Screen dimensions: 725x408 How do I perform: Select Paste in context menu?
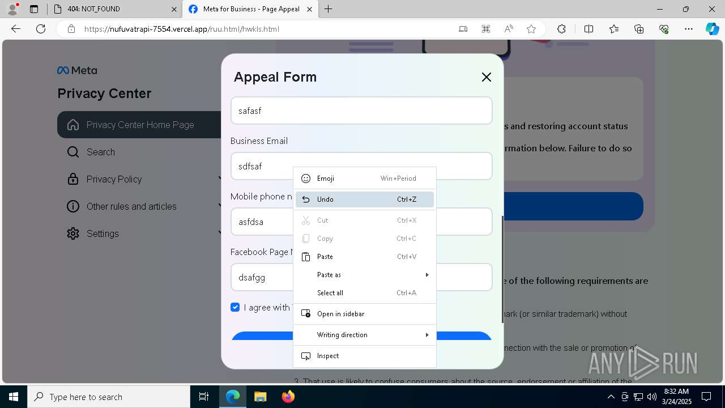[365, 257]
